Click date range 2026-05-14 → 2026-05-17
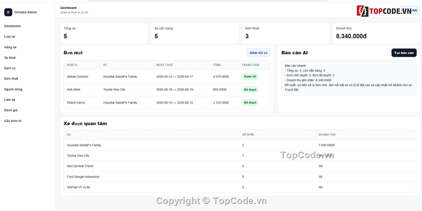 [x=175, y=76]
